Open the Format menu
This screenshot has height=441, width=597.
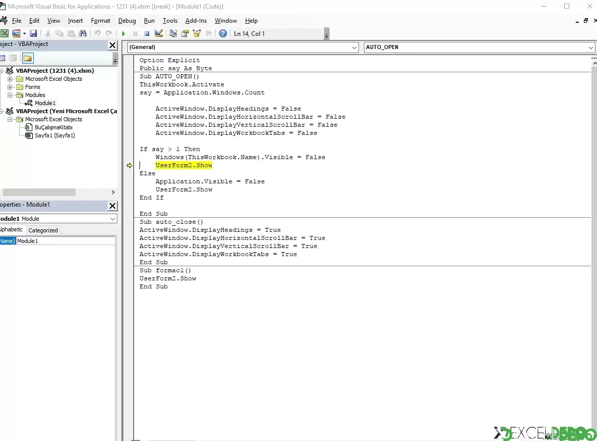101,21
